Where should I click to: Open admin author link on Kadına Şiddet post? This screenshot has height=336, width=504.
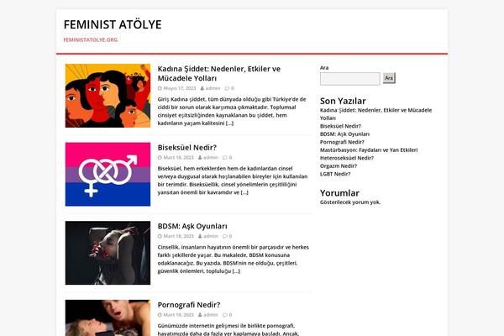coord(213,88)
